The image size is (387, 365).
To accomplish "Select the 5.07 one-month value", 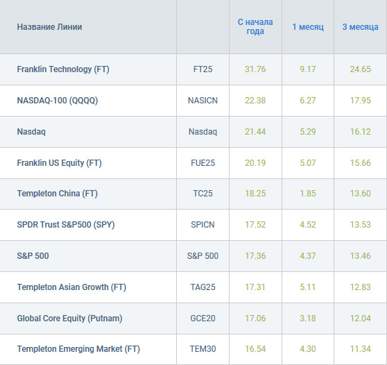I will (x=308, y=163).
